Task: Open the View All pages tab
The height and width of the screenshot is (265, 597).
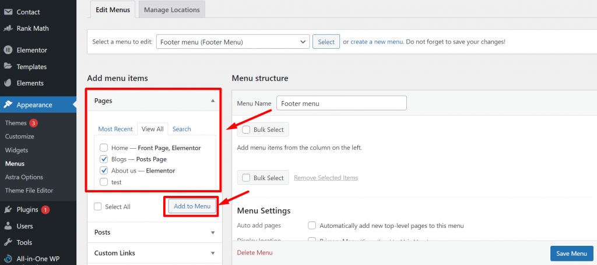Action: click(152, 129)
